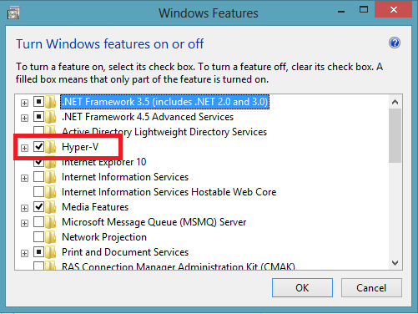
Task: Tick the Network Projection checkbox
Action: [x=38, y=236]
